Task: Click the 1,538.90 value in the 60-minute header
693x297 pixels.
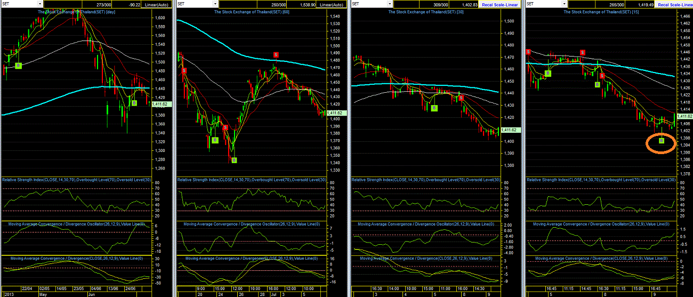Action: click(307, 4)
